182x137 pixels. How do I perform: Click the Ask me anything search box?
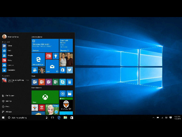(x=26, y=118)
